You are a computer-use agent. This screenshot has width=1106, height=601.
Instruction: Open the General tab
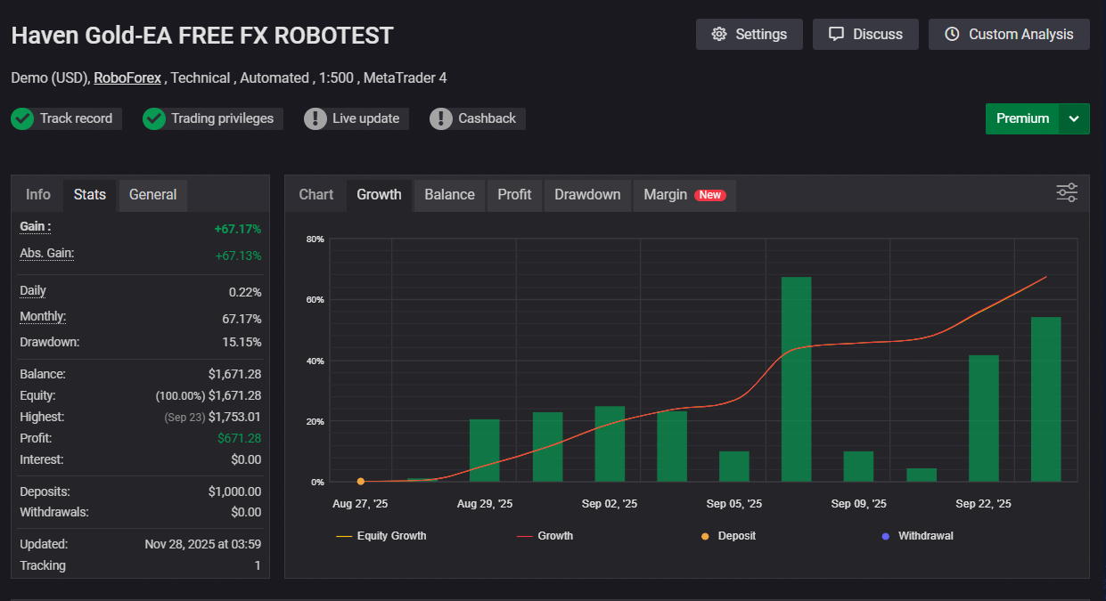[x=152, y=194]
